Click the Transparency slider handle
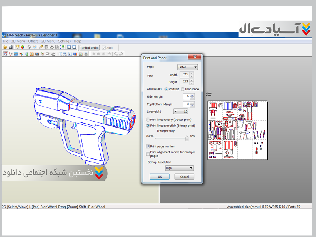Image resolution: width=316 pixels, height=237 pixels. pyautogui.click(x=187, y=138)
